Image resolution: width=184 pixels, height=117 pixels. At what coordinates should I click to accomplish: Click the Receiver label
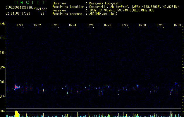[59, 10]
